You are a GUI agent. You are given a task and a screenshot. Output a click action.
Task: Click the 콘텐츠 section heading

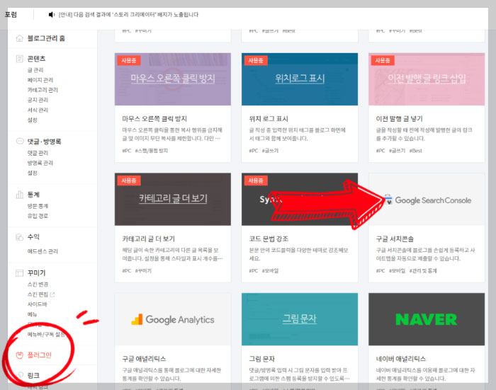36,59
